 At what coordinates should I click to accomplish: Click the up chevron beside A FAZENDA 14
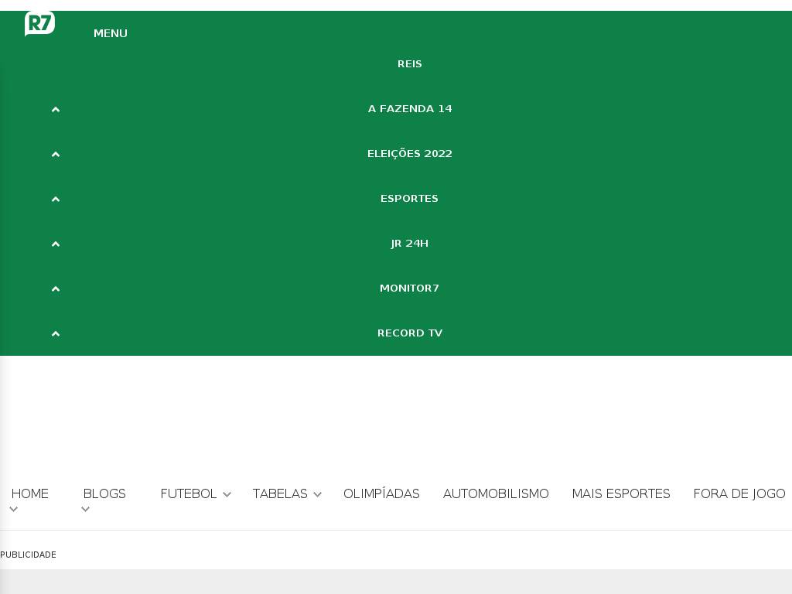[x=56, y=109]
